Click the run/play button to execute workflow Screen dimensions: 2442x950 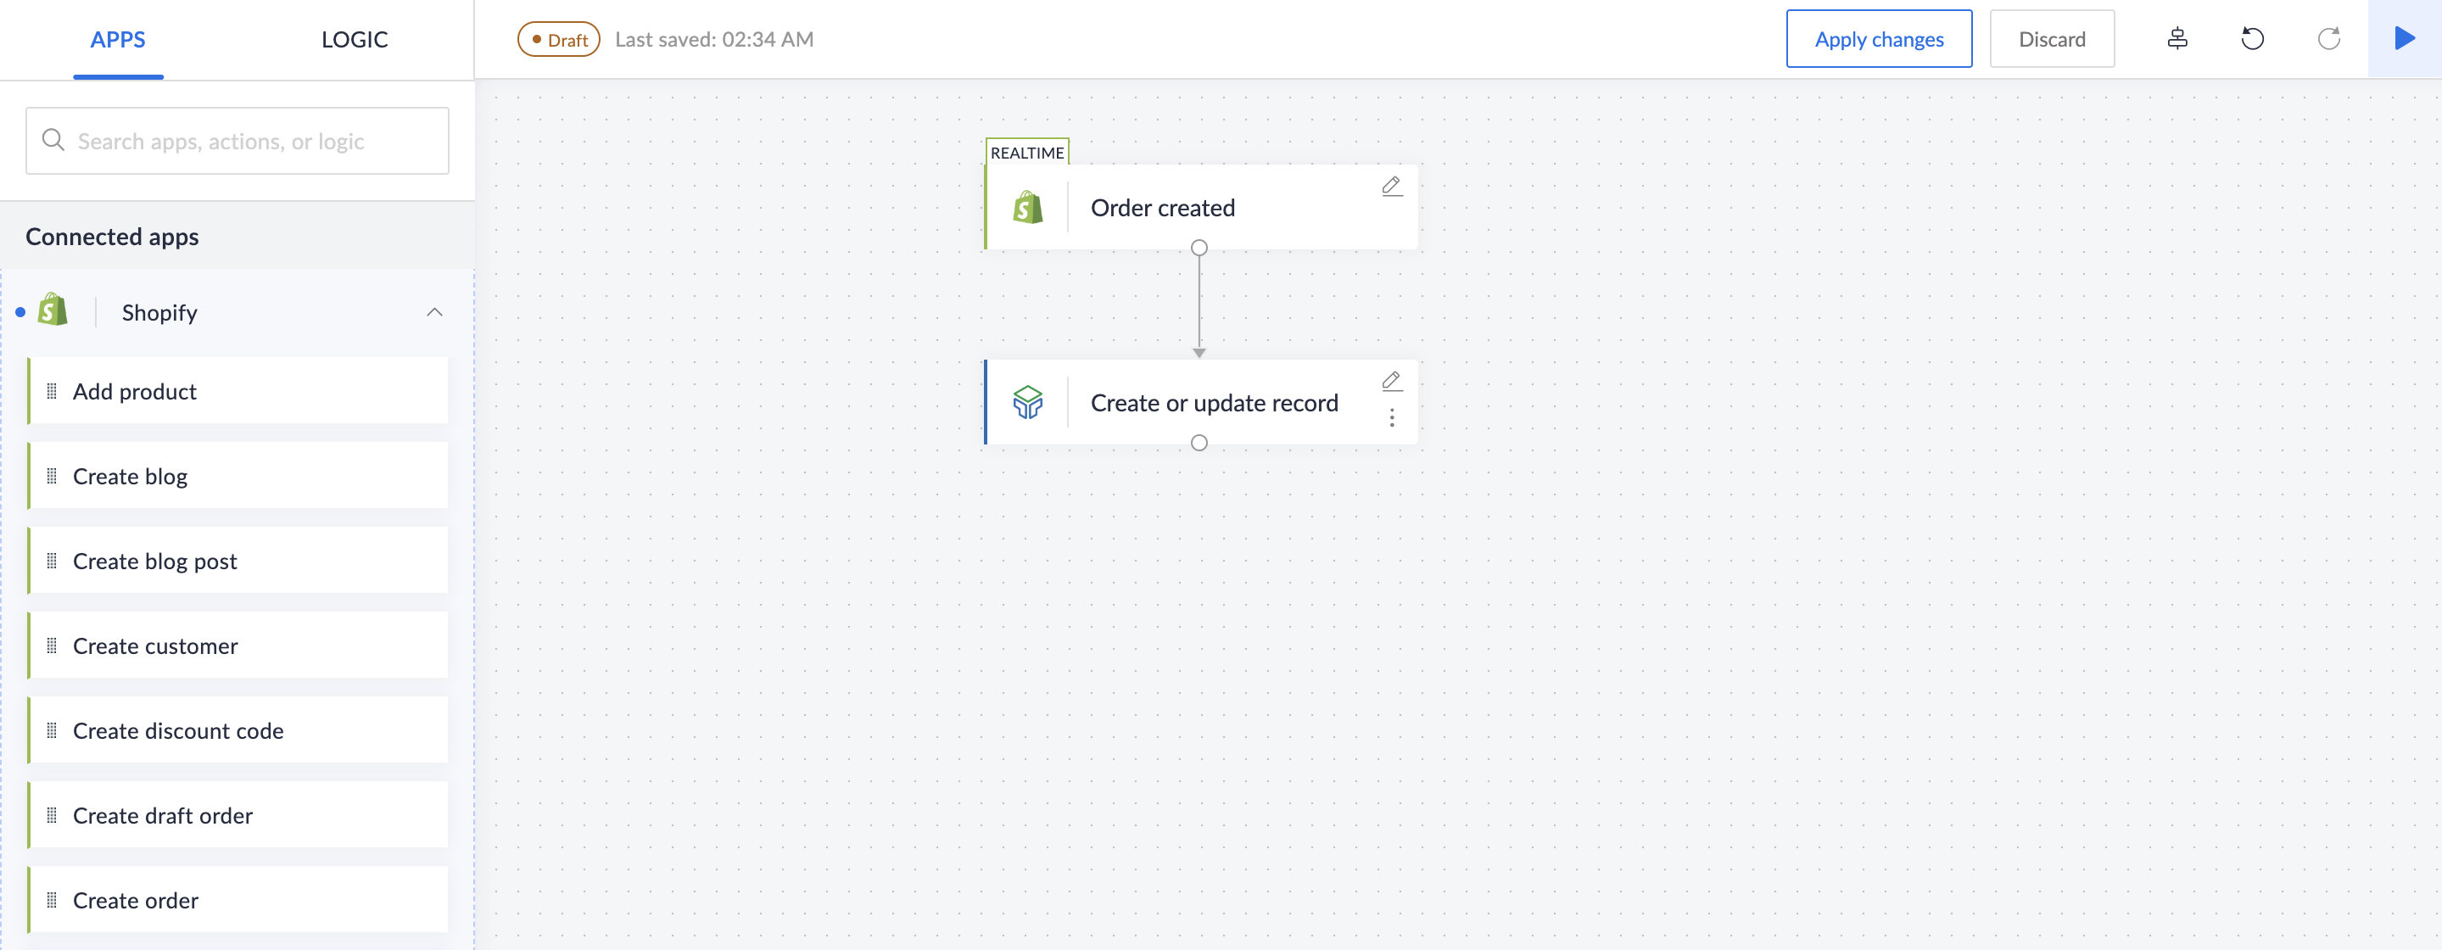coord(2403,37)
